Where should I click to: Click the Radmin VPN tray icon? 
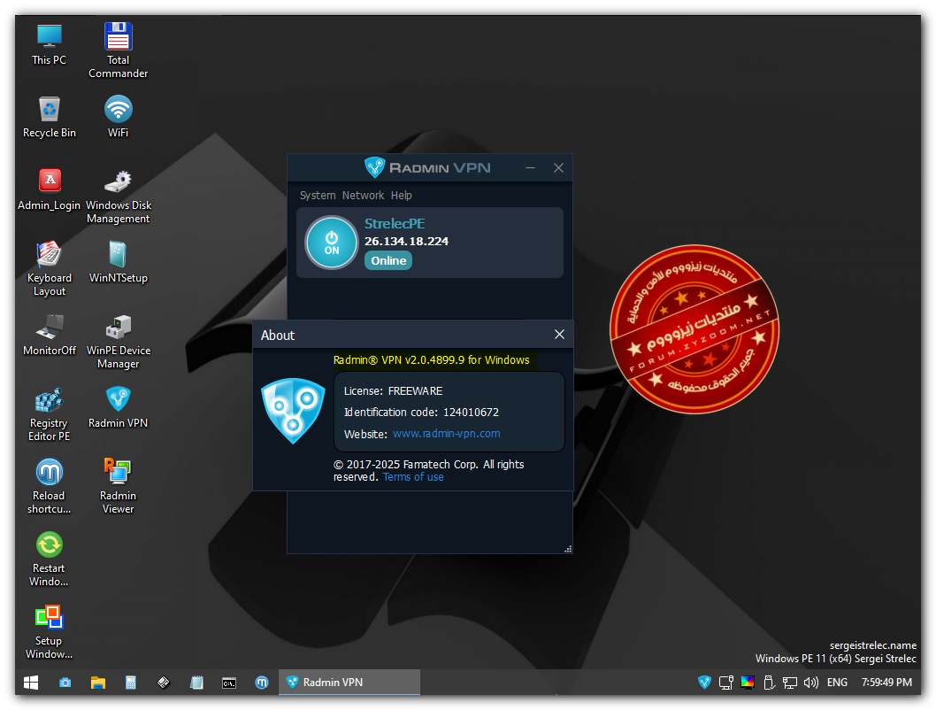[704, 683]
